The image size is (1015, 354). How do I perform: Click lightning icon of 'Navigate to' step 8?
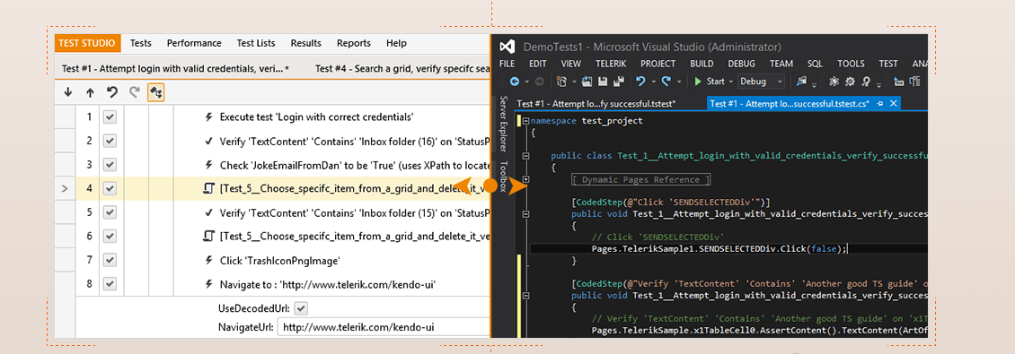[208, 284]
